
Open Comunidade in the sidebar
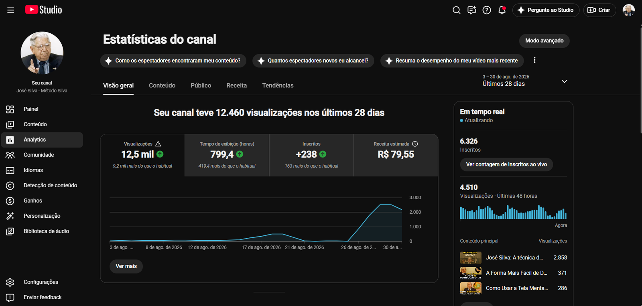42,155
